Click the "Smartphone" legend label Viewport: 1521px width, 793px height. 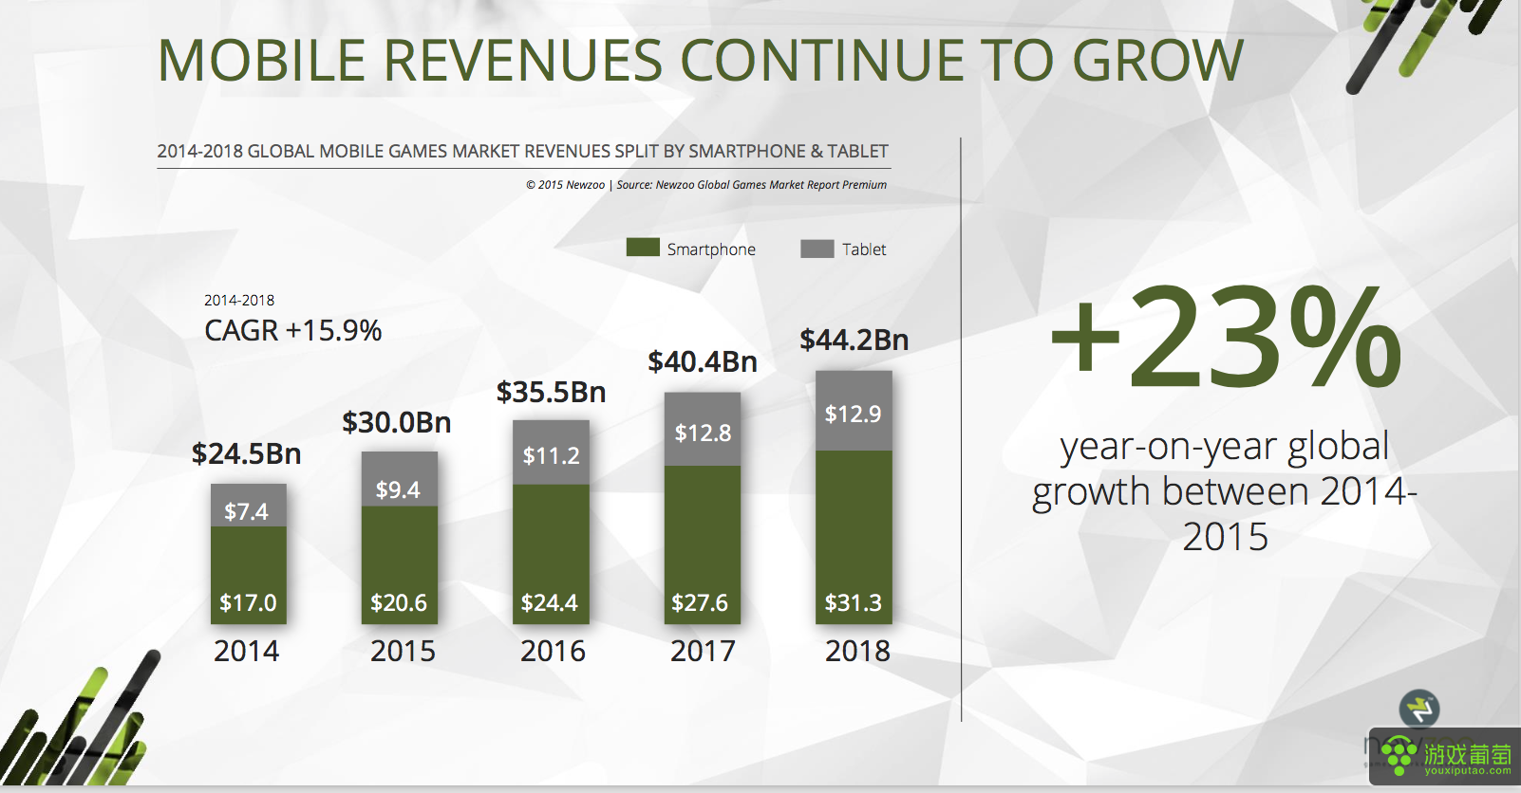[x=711, y=249]
